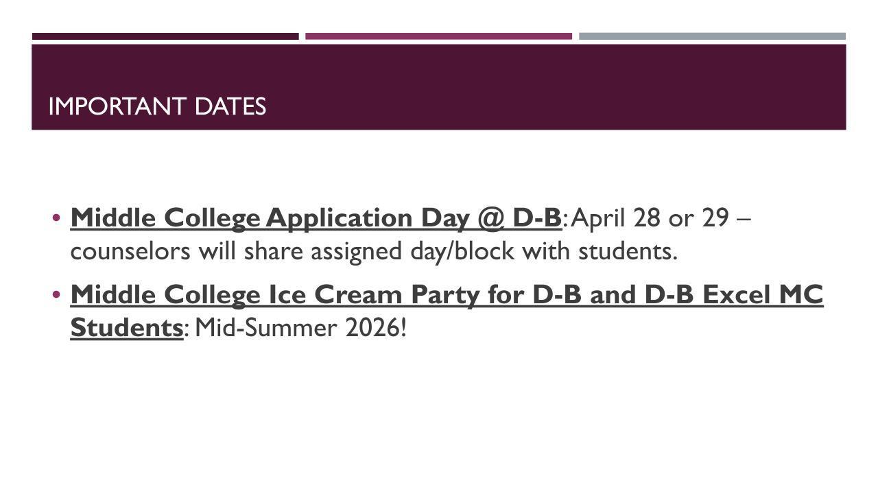
Task: Click the first bullet point marker
Action: (56, 218)
